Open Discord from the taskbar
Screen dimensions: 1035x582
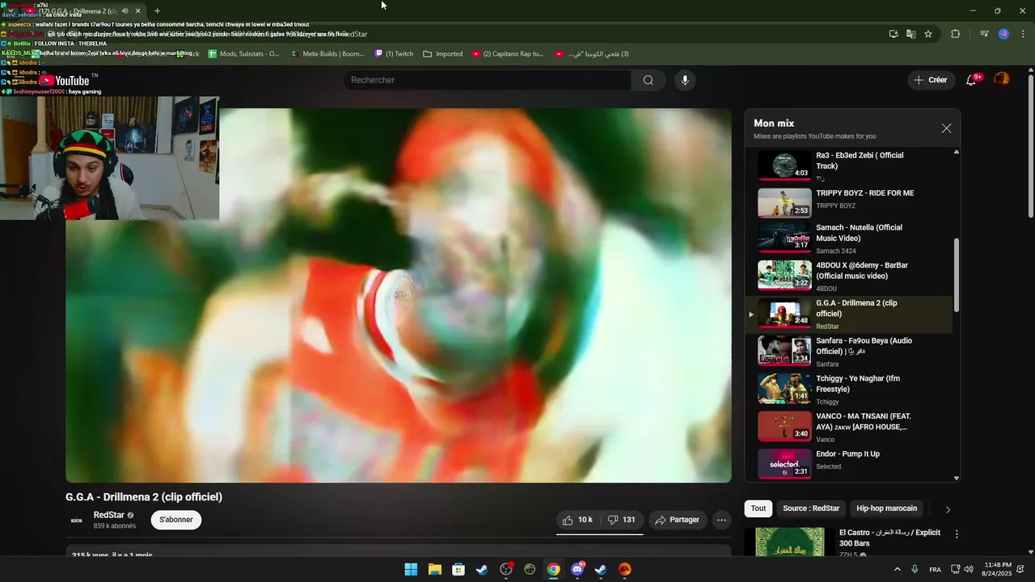[x=577, y=569]
